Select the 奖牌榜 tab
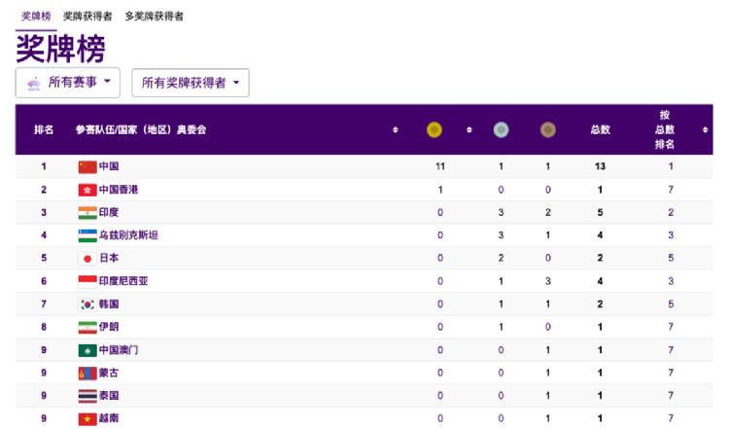The image size is (729, 429). [36, 17]
